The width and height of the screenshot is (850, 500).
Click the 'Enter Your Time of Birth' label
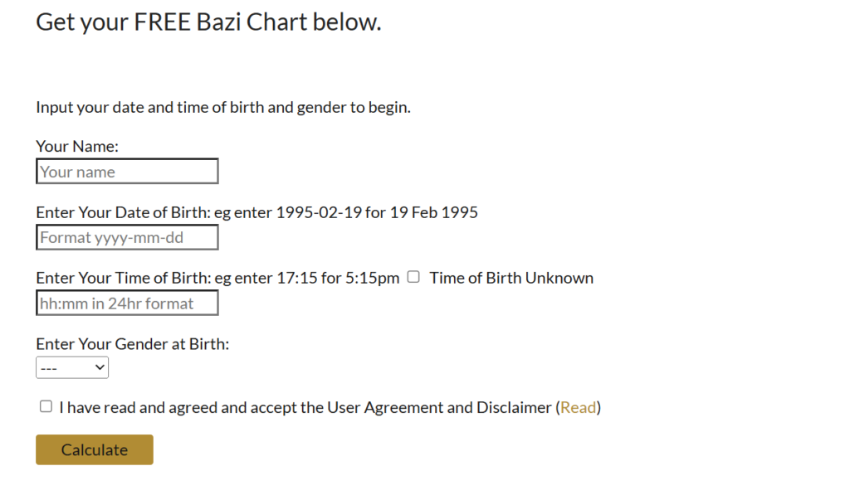pyautogui.click(x=123, y=278)
